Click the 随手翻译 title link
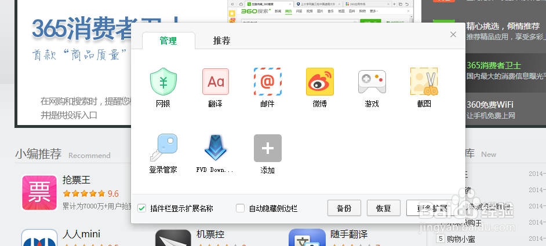Viewport: 546px width, 246px height. click(349, 233)
